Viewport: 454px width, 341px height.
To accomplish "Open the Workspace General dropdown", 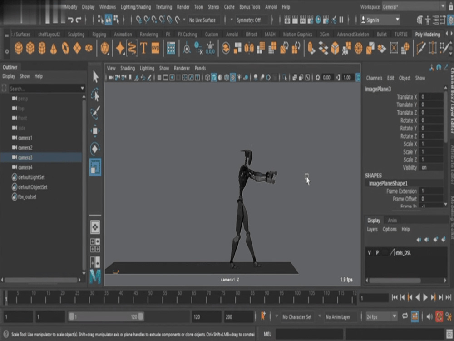I will [x=414, y=7].
